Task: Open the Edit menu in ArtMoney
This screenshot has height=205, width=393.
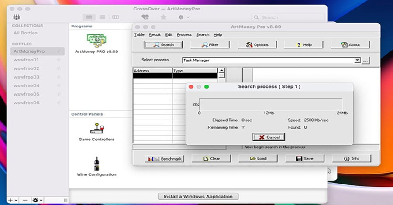Action: coord(169,35)
